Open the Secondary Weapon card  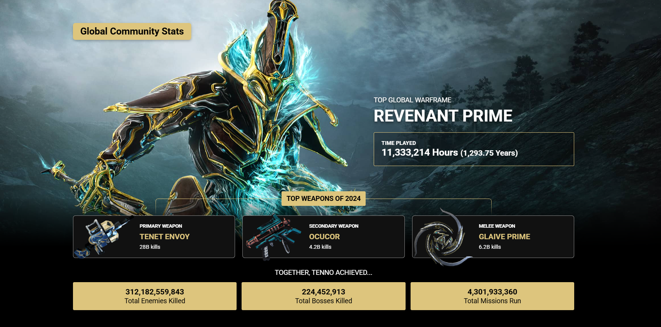(323, 237)
